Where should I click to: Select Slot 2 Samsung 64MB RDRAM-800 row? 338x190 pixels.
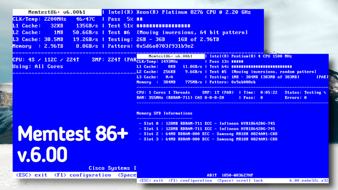tap(208, 134)
